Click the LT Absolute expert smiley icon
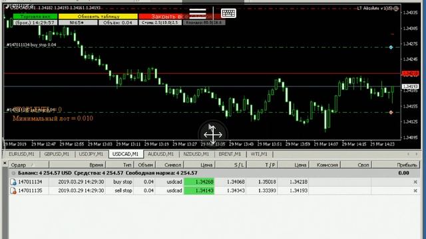 tap(396, 9)
